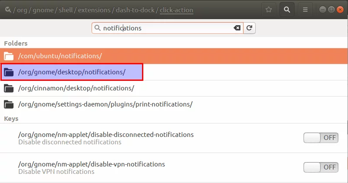Select the /org/gnome/desktop/notifications/ folder row

[174, 72]
